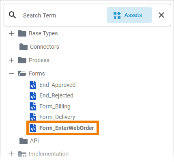This screenshot has height=162, width=174.
Task: Click the Form_Delivery file icon
Action: (33, 117)
